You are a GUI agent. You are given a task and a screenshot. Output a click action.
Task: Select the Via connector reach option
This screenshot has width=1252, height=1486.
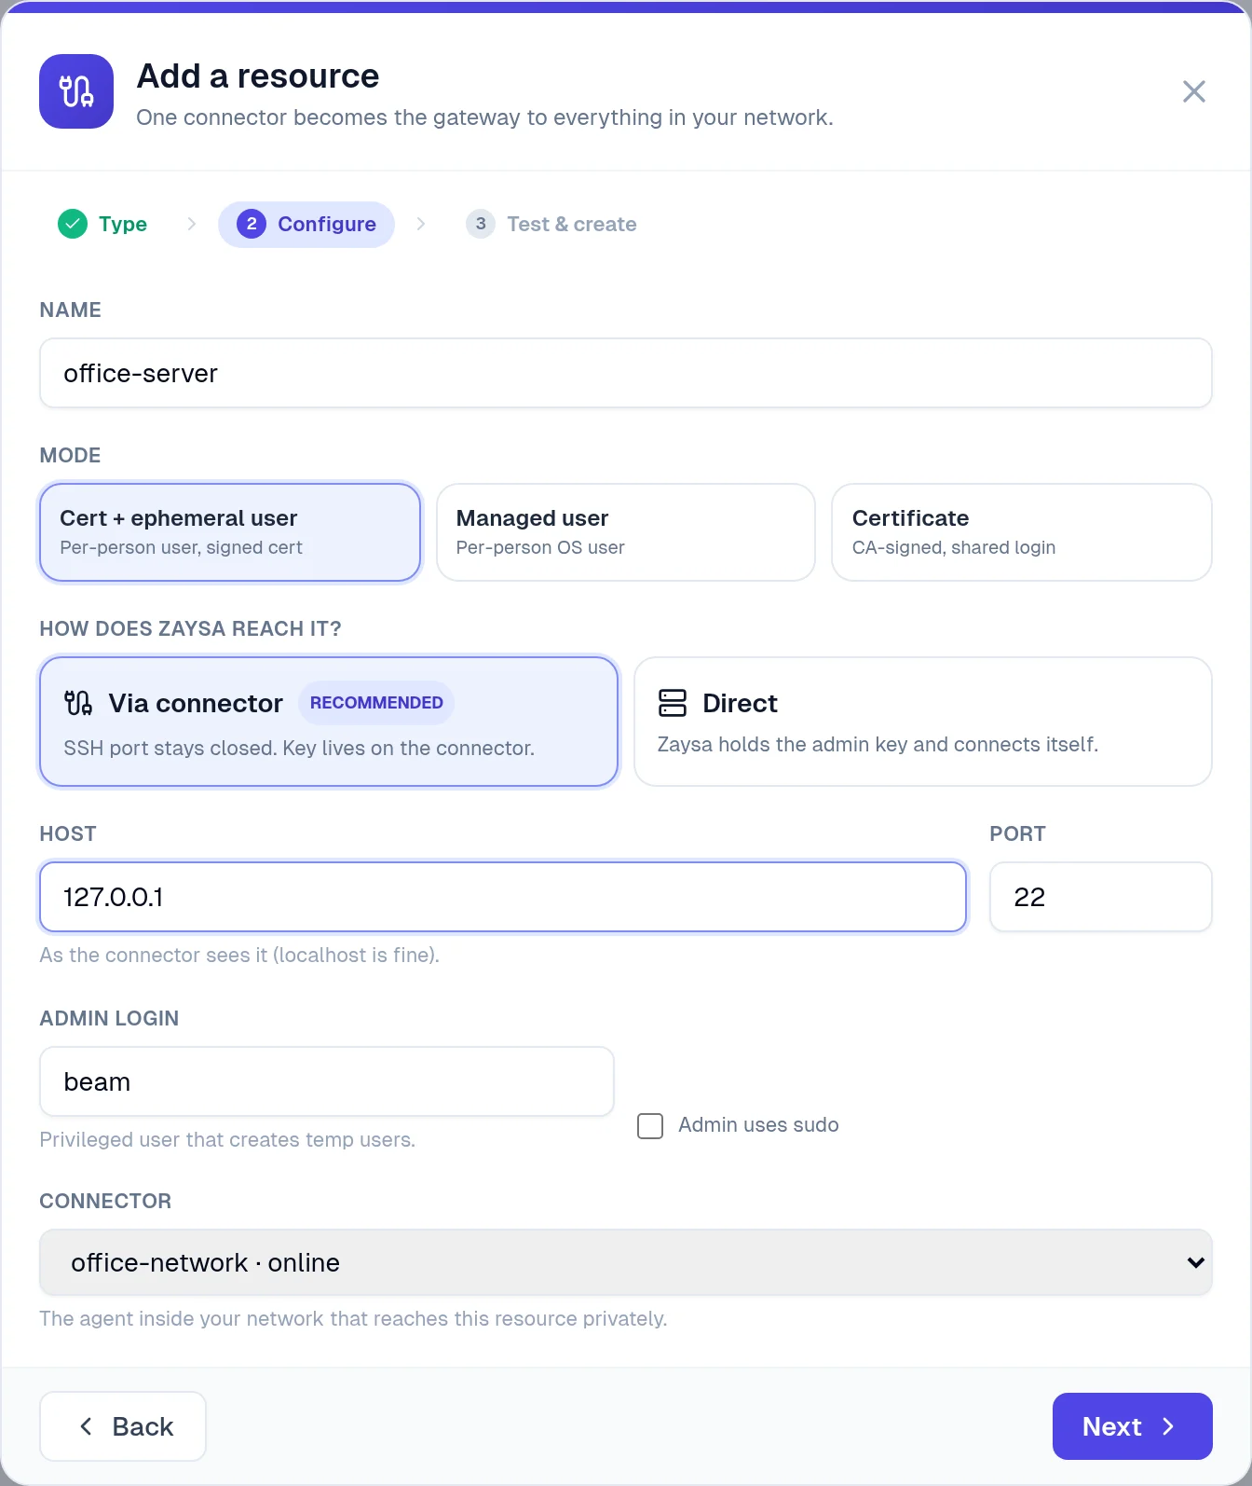point(329,722)
